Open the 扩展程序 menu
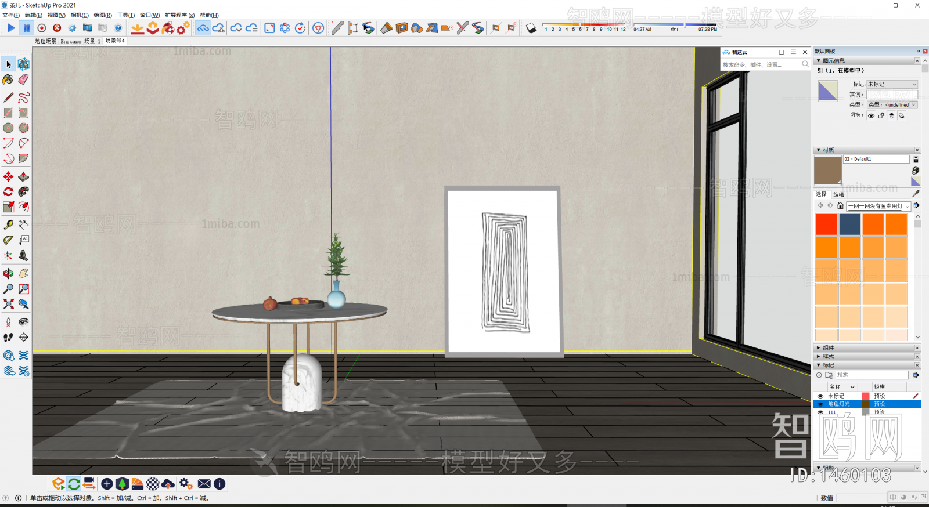 click(180, 15)
